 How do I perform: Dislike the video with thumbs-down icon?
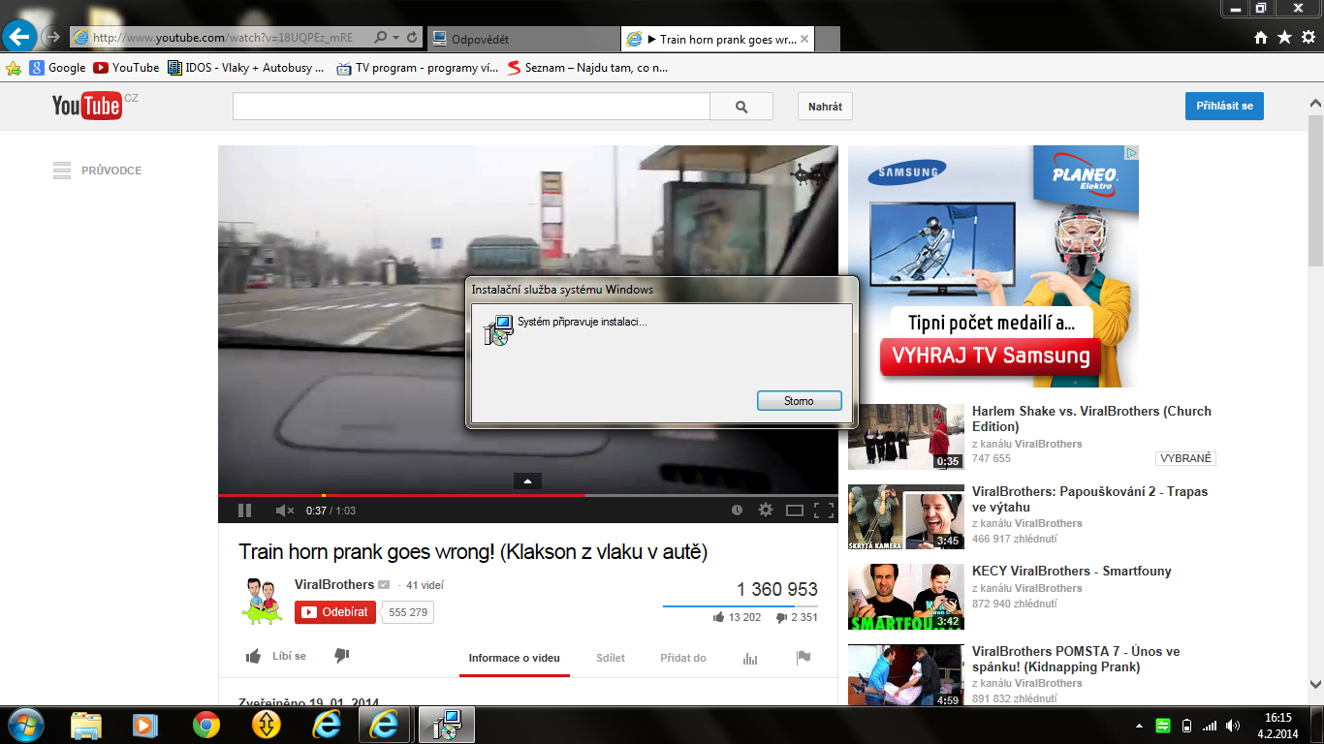[341, 656]
